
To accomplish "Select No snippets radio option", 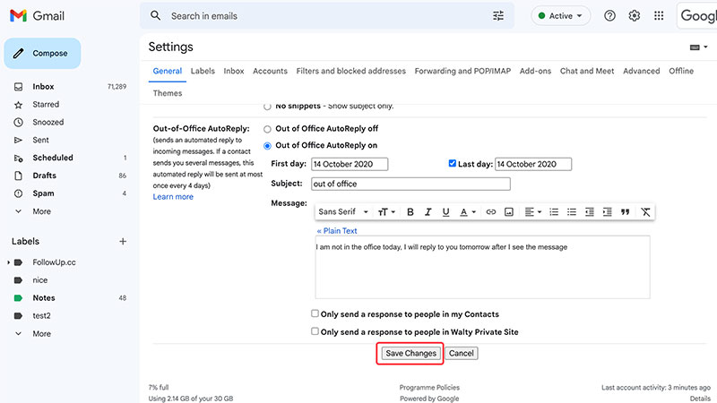I will pyautogui.click(x=267, y=107).
